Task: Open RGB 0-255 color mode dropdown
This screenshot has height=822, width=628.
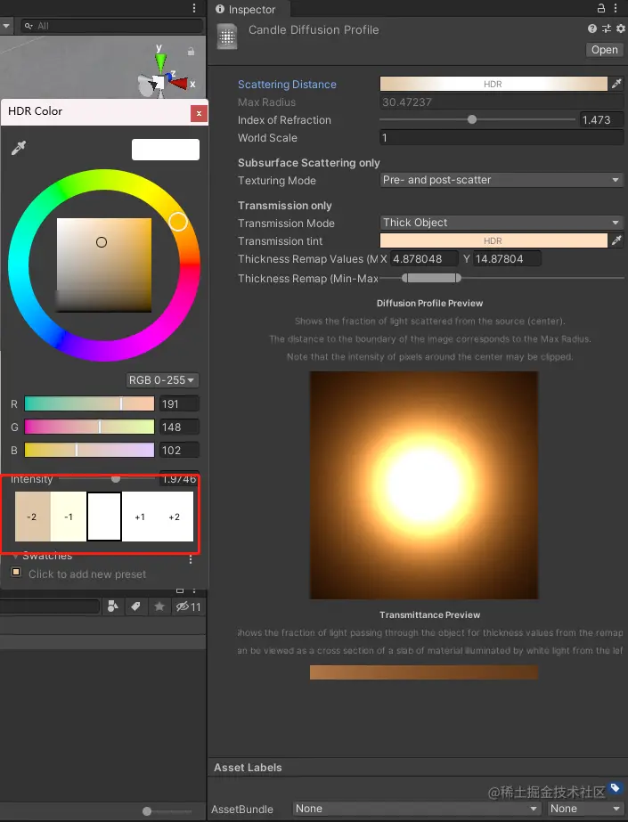Action: (162, 379)
